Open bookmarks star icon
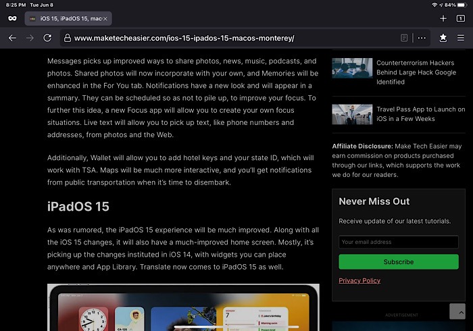Image resolution: width=473 pixels, height=331 pixels. pos(443,38)
